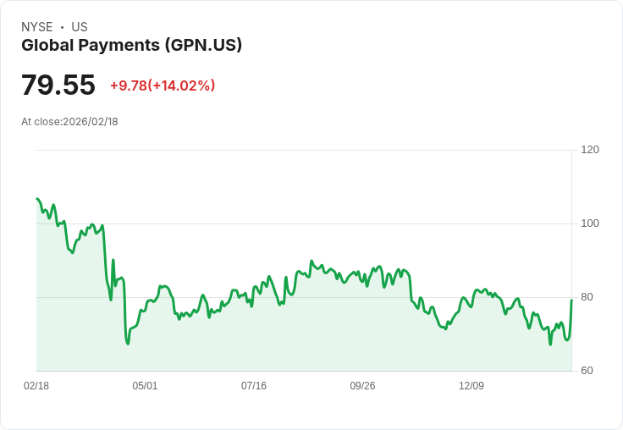Click the US market label

pyautogui.click(x=80, y=27)
